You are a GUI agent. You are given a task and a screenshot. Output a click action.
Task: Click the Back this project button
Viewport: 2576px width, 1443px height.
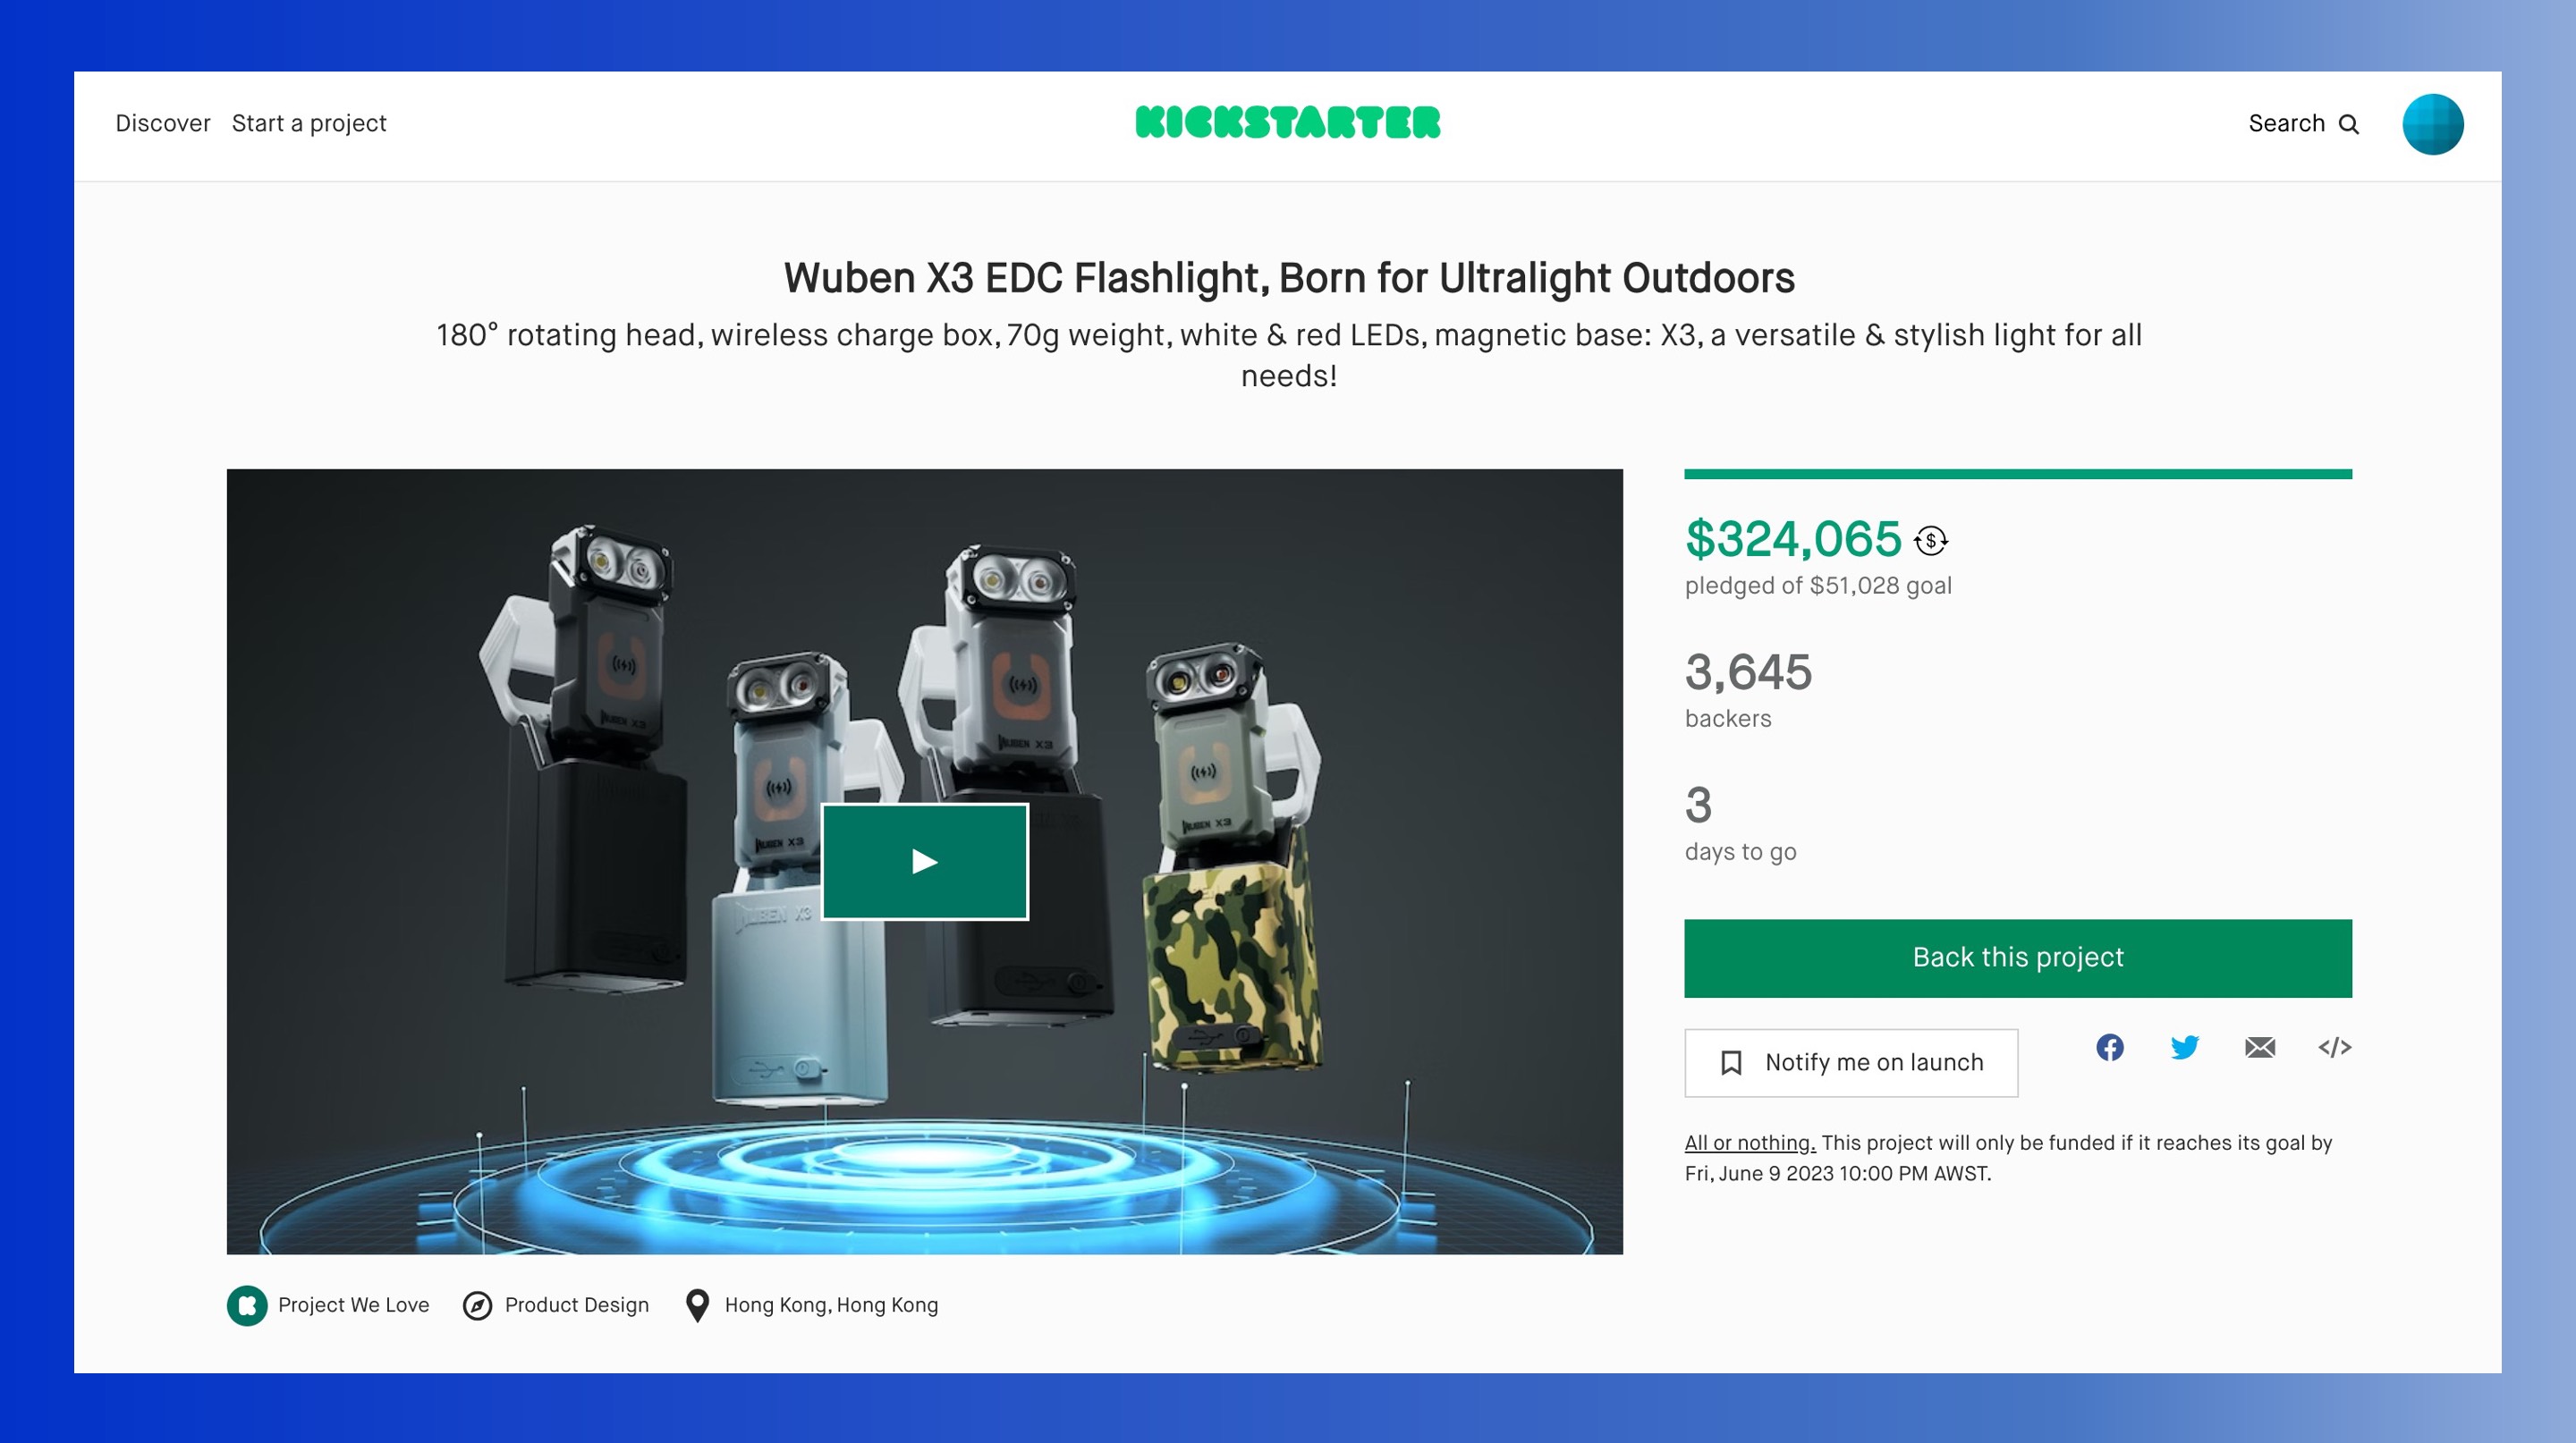pos(2018,958)
